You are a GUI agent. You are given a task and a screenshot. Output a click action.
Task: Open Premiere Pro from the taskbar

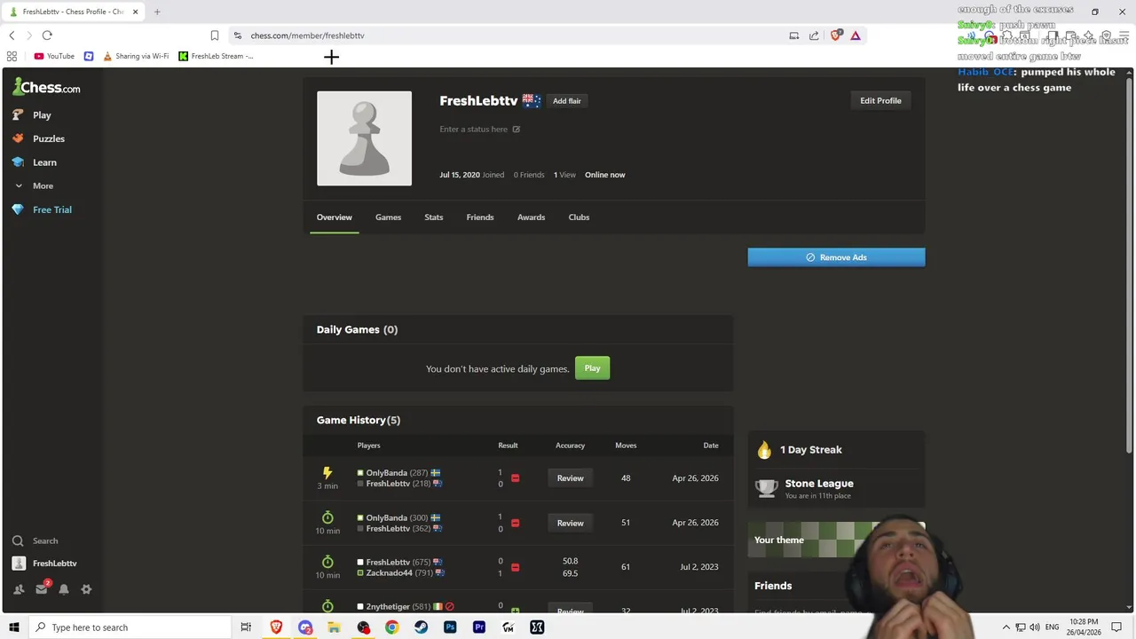point(479,627)
